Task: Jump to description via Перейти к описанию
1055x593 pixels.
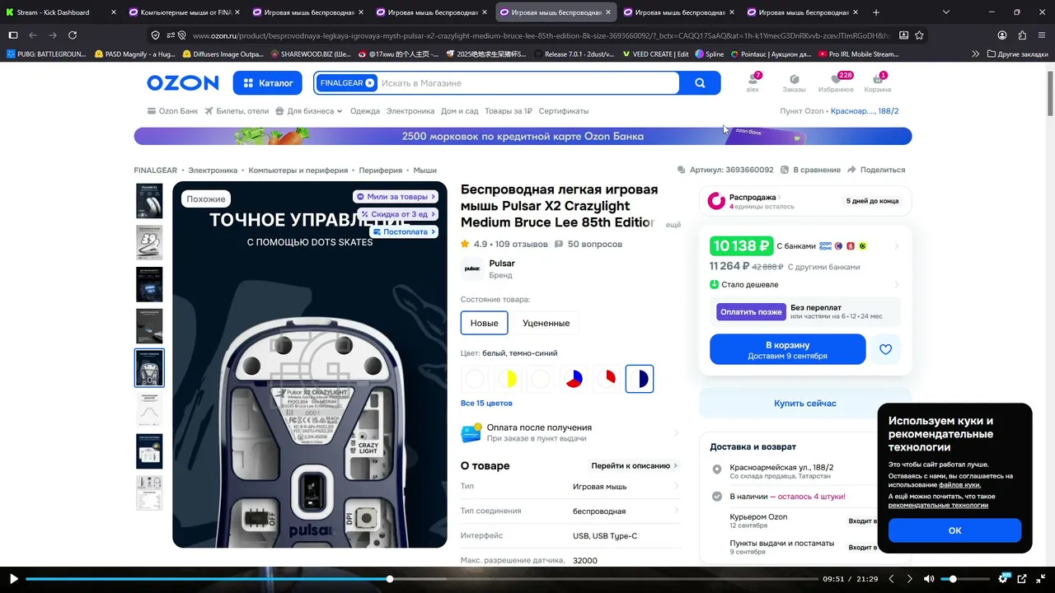Action: (x=634, y=465)
